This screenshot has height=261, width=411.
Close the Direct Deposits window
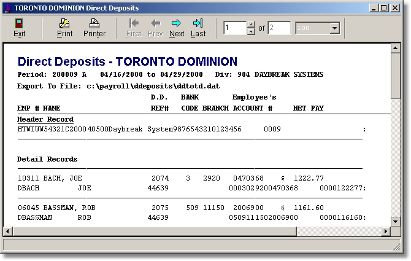(x=395, y=8)
